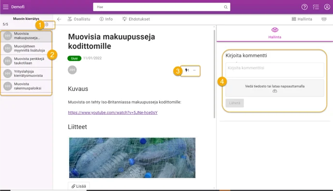Click the 5/5 idea counter
This screenshot has width=333, height=191.
[5, 24]
